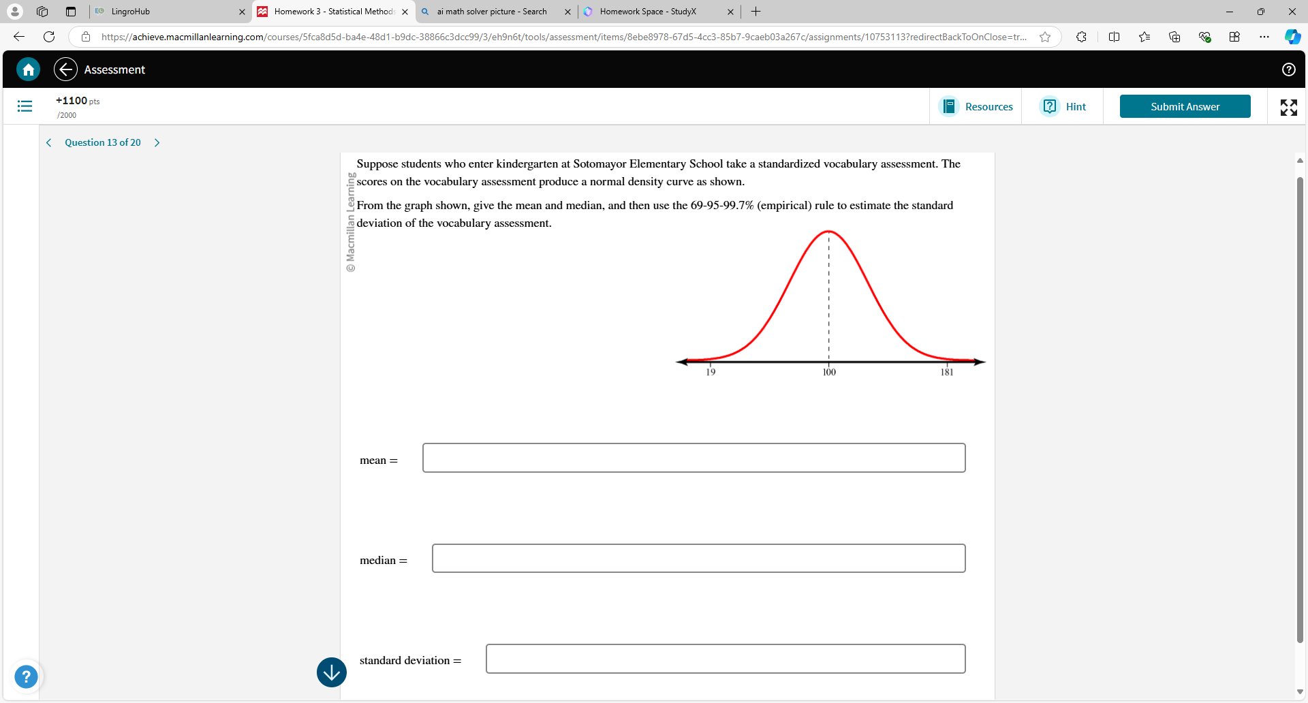The width and height of the screenshot is (1308, 703).
Task: Refresh the page
Action: click(x=49, y=37)
